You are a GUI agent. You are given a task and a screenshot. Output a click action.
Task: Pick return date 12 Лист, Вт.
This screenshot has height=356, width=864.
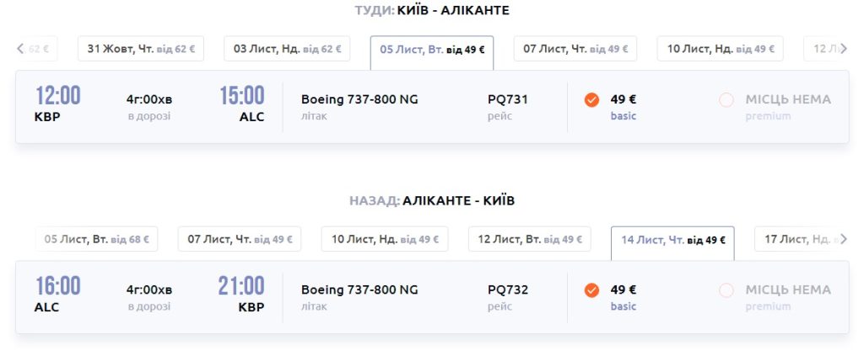point(531,240)
